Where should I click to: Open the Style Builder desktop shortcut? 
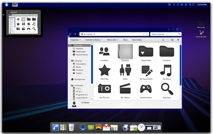(x=201, y=34)
